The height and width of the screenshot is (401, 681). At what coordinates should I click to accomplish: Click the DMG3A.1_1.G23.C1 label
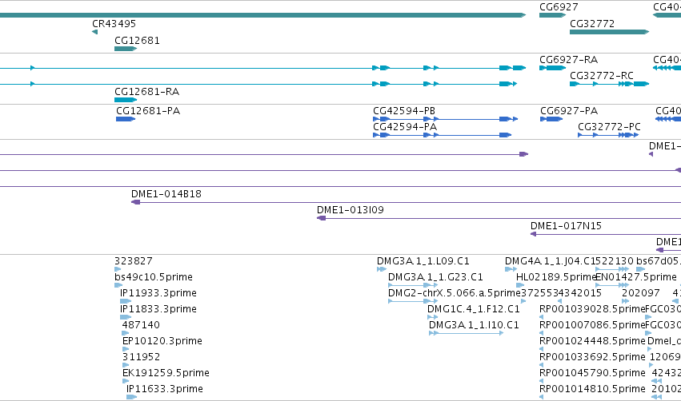tap(435, 277)
